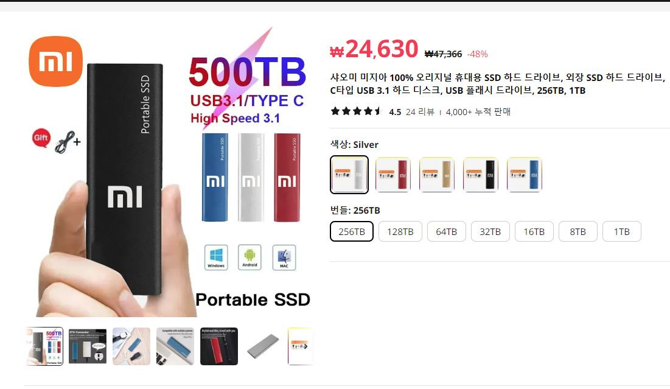Show the blue drive with watch thumbnail
This screenshot has height=389, width=670.
click(131, 346)
